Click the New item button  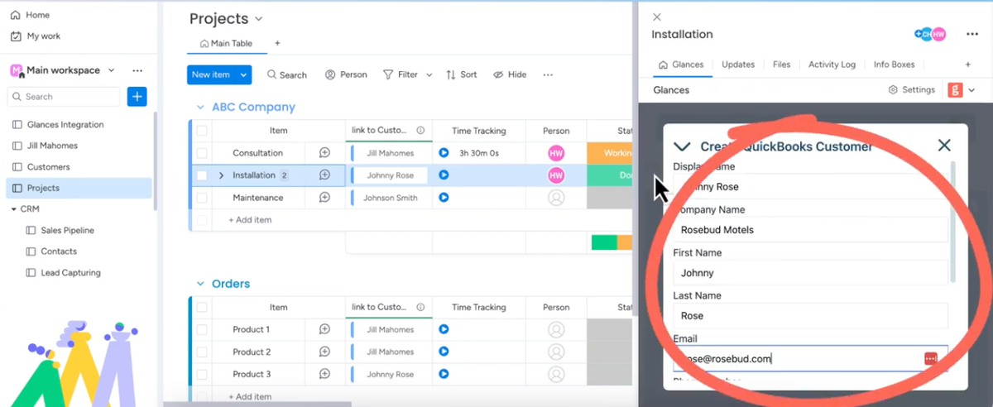[x=211, y=74]
